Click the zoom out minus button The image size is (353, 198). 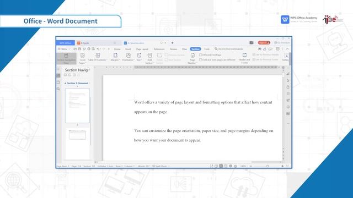pyautogui.click(x=251, y=166)
